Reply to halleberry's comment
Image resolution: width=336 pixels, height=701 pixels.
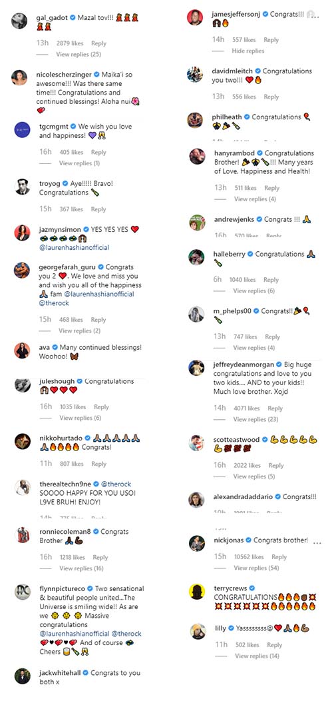(271, 280)
